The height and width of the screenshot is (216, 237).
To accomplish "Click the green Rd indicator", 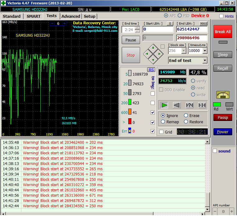I will pos(217,104).
